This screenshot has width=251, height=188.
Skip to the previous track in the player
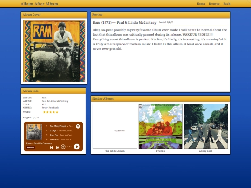click(51, 147)
